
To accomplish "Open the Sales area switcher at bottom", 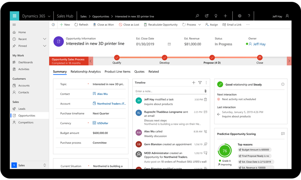I will (29, 165).
